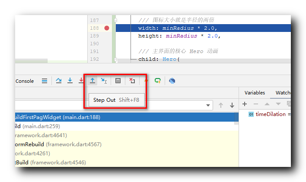Click the Run to Cursor icon
Image resolution: width=306 pixels, height=182 pixels.
104,81
